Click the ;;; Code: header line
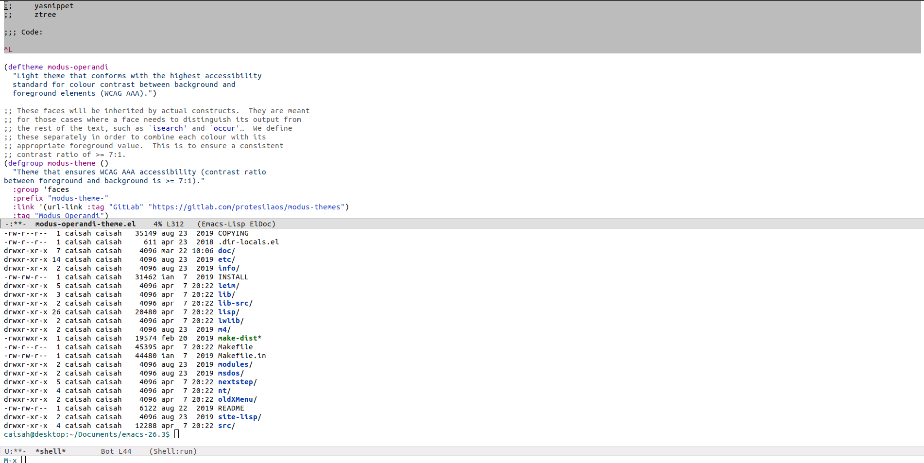 pos(23,32)
